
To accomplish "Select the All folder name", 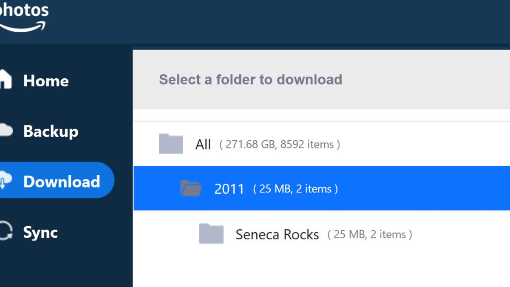I will (203, 145).
